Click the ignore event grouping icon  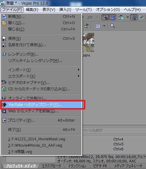point(141,17)
